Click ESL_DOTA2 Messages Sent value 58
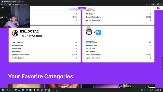The image size is (163, 92). tap(76, 45)
